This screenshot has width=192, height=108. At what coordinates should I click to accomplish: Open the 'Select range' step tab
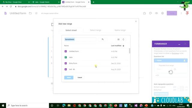tap(96, 30)
